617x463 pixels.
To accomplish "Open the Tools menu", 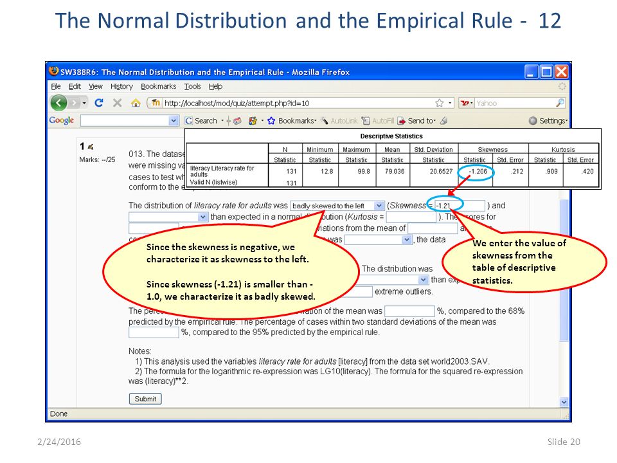I will click(x=192, y=86).
